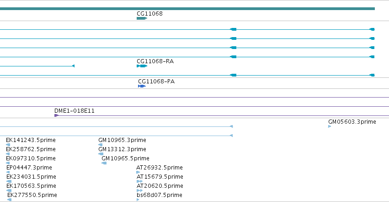
Task: Open the CG11068-RA transcript label
Action: pos(155,61)
